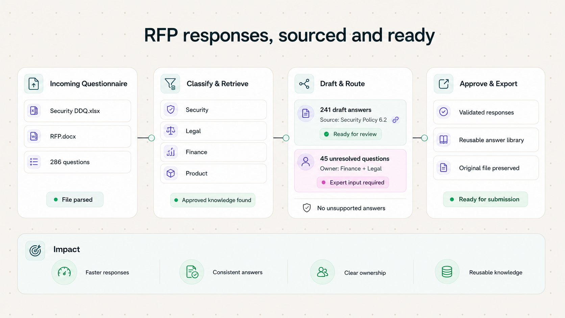
Task: Select the RFP.docx file row
Action: (x=77, y=137)
